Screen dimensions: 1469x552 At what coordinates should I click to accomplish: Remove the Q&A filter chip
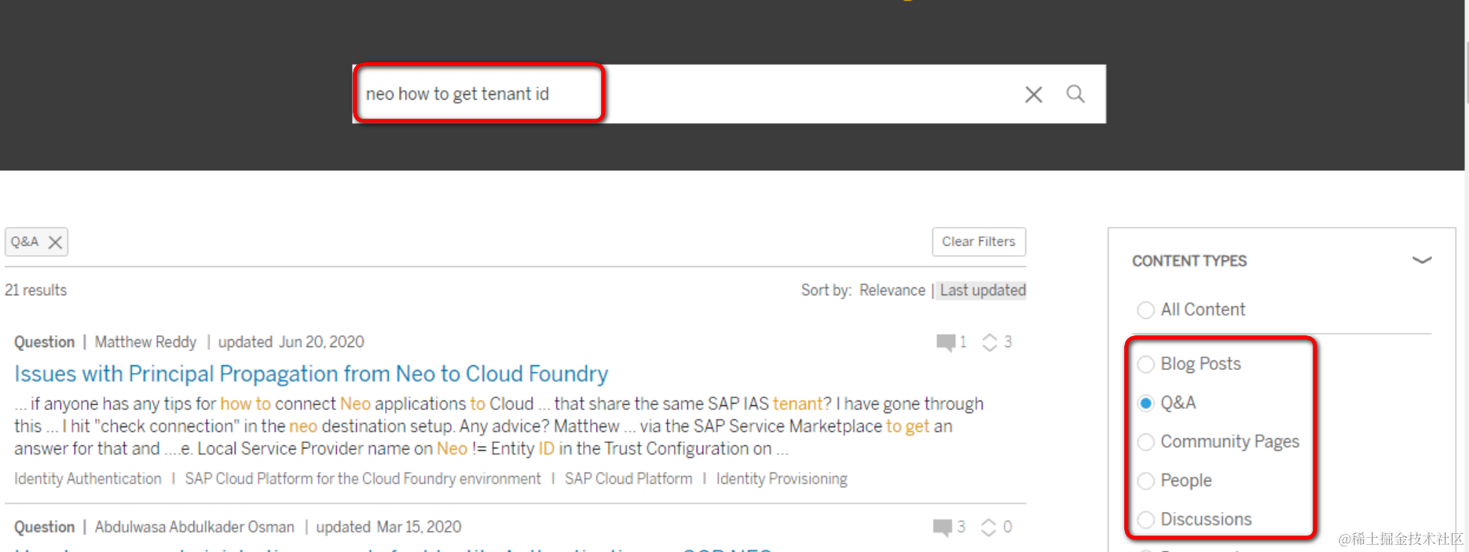pos(55,243)
